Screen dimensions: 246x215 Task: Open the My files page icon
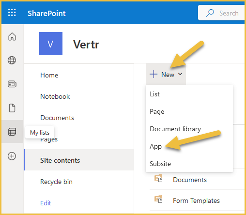coord(12,108)
